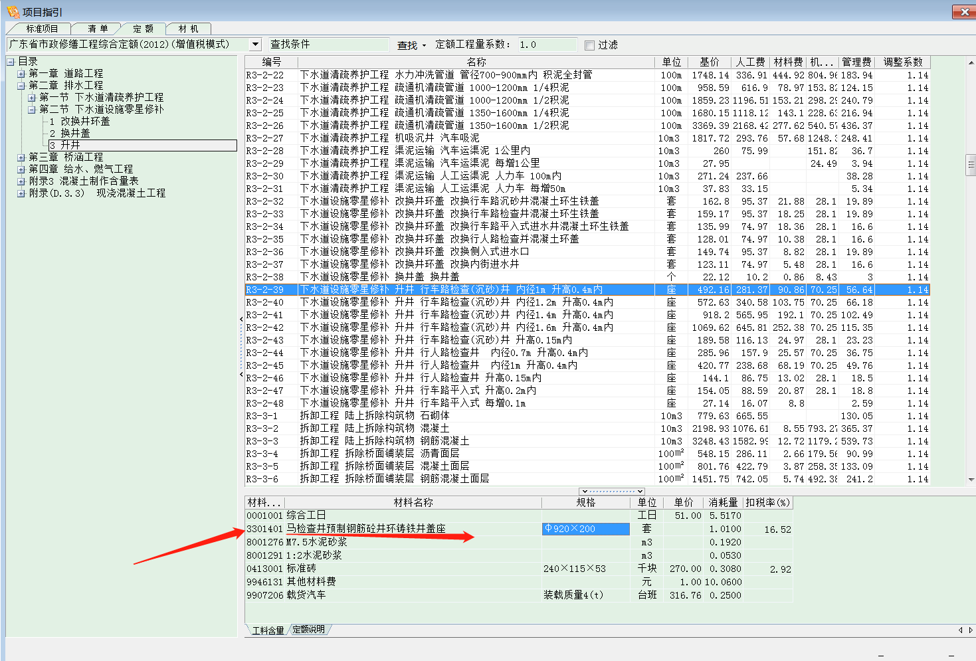Click the 查找条件 search field
This screenshot has height=661, width=976.
click(328, 45)
